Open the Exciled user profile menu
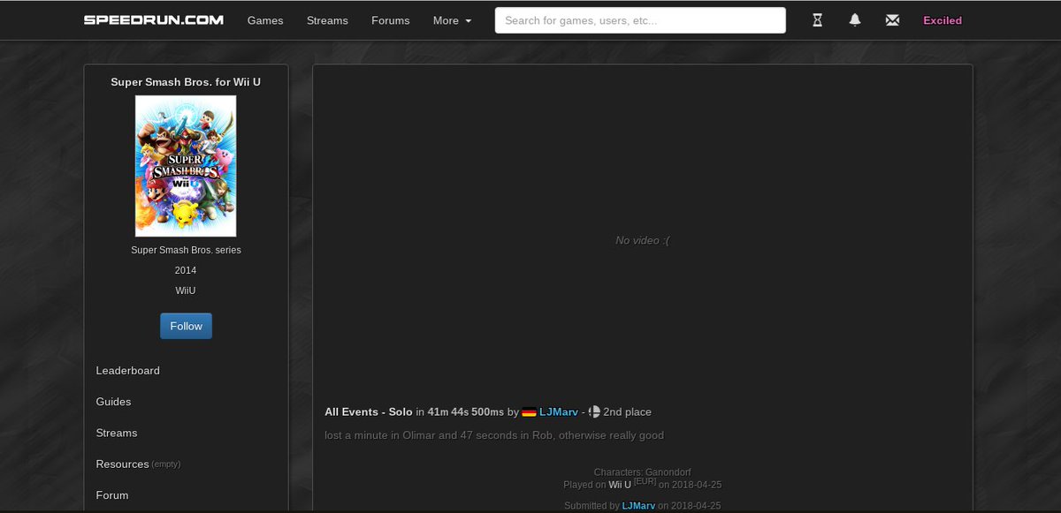This screenshot has width=1061, height=513. (x=943, y=20)
